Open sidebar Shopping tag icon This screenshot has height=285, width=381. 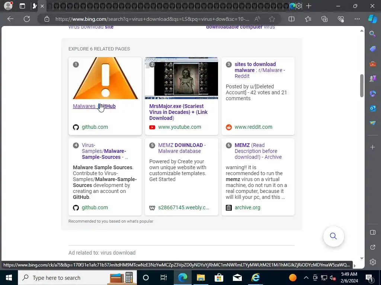(x=372, y=49)
